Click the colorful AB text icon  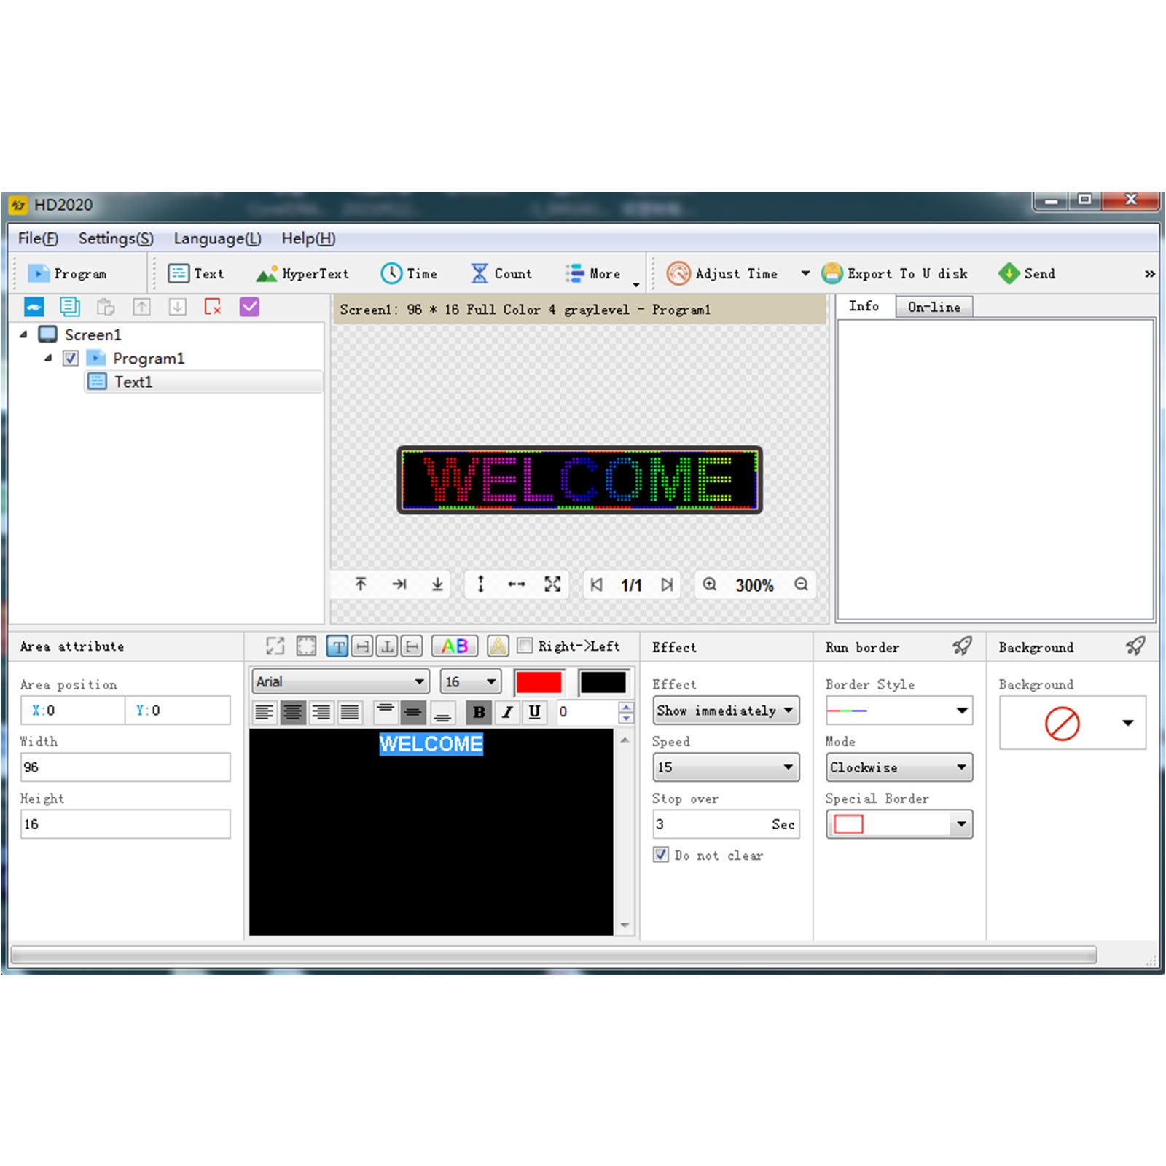pyautogui.click(x=455, y=646)
